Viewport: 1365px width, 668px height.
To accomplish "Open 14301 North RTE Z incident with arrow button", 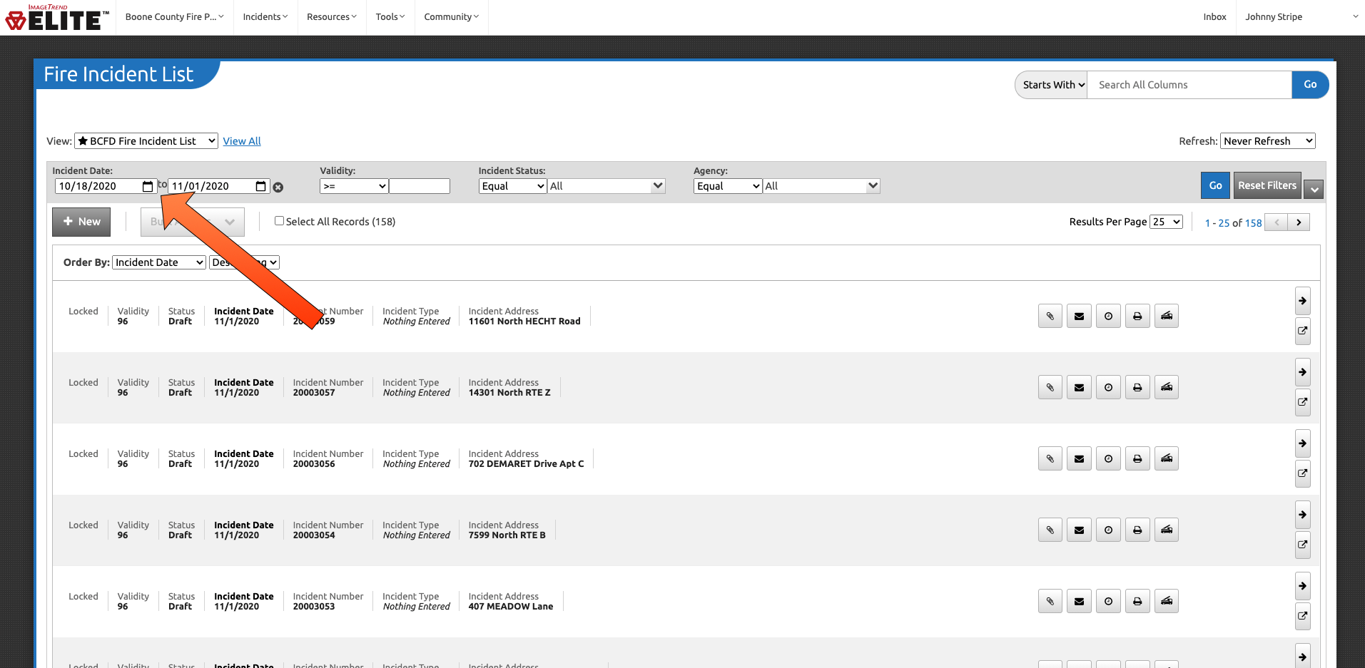I will (x=1302, y=372).
